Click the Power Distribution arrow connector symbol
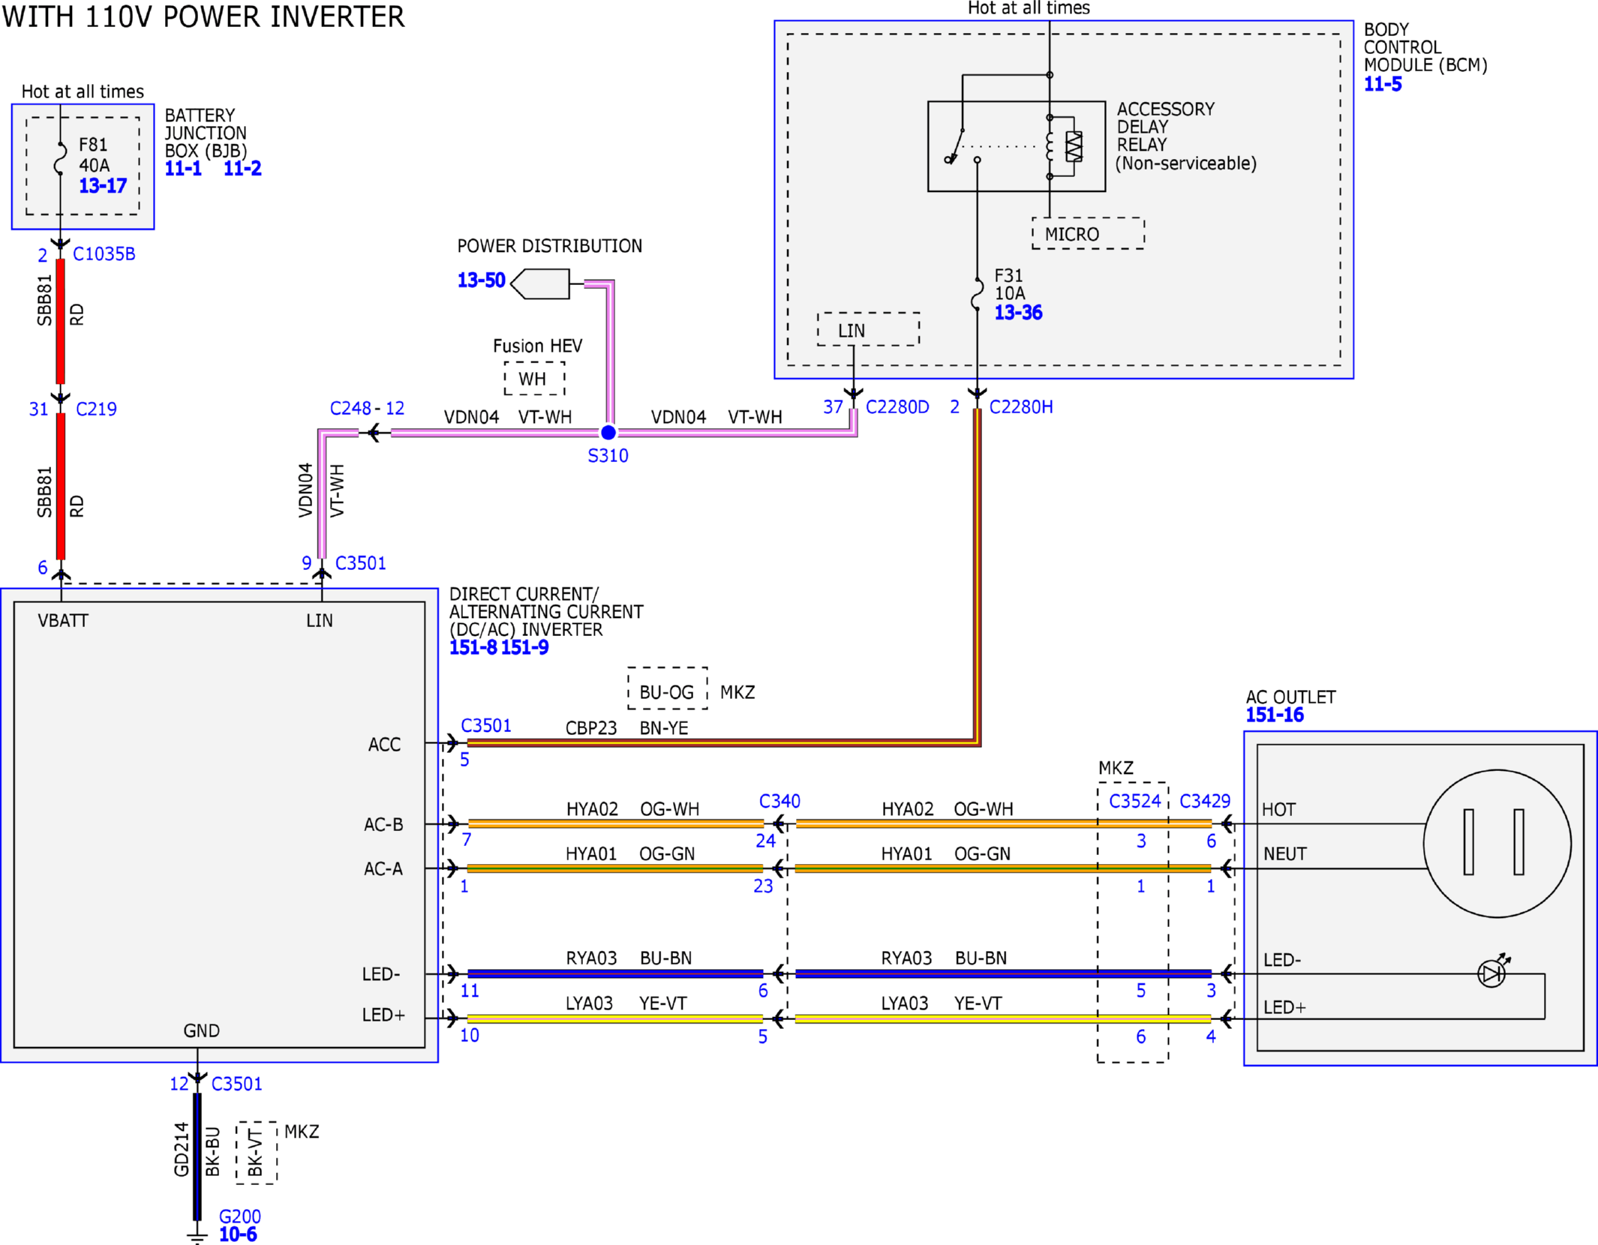This screenshot has width=1598, height=1245. click(x=539, y=283)
